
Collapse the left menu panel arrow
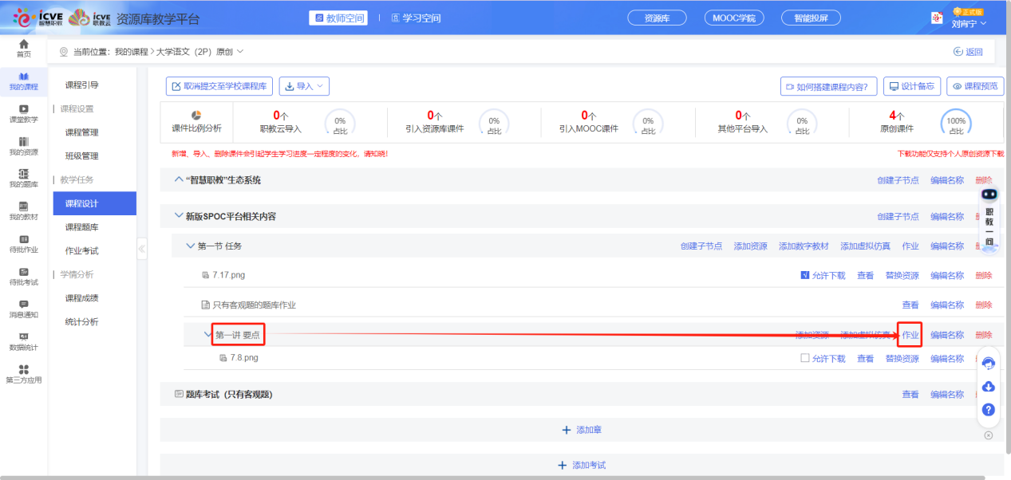point(142,249)
